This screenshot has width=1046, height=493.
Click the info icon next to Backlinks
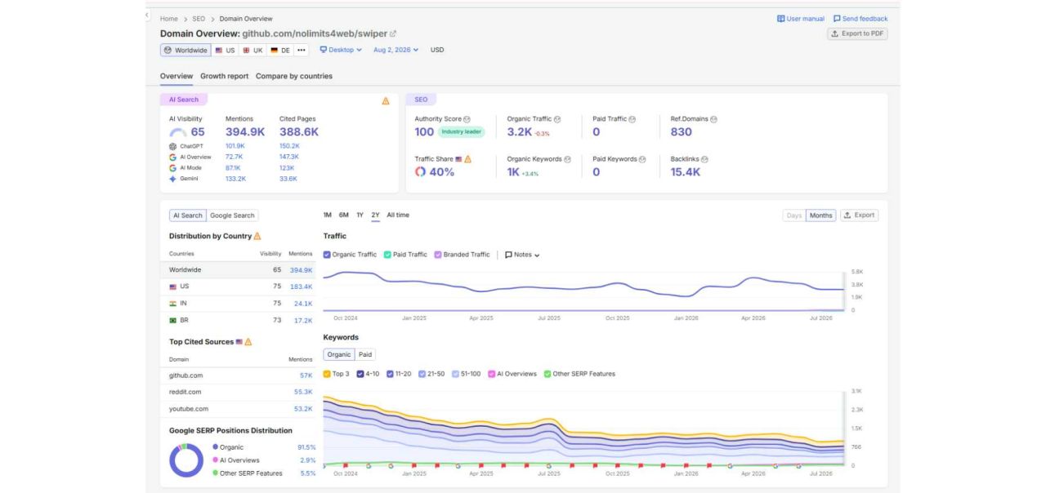pyautogui.click(x=704, y=159)
